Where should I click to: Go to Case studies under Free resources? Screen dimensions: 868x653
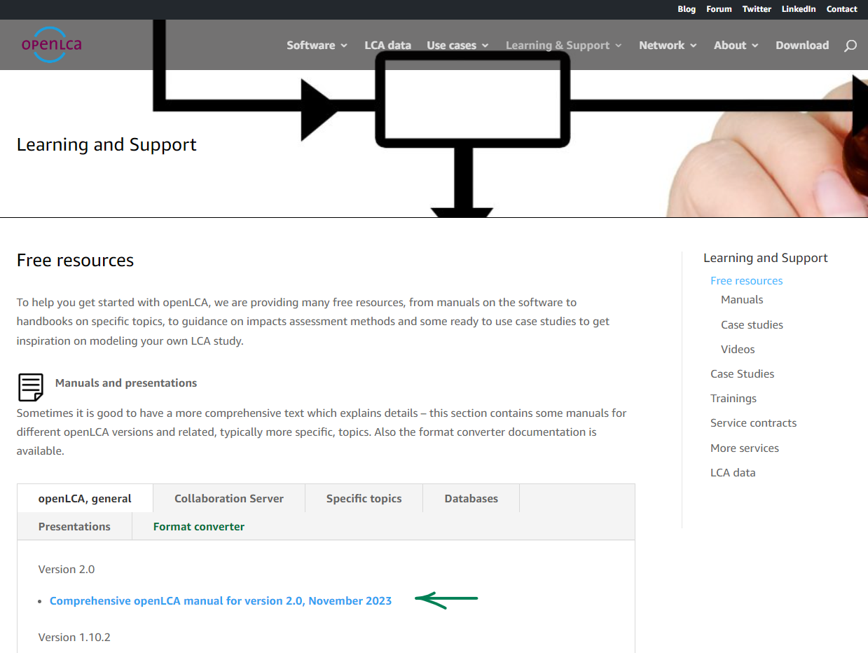click(752, 325)
